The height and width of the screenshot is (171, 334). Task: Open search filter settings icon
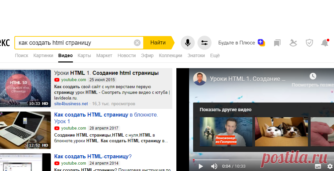click(204, 43)
